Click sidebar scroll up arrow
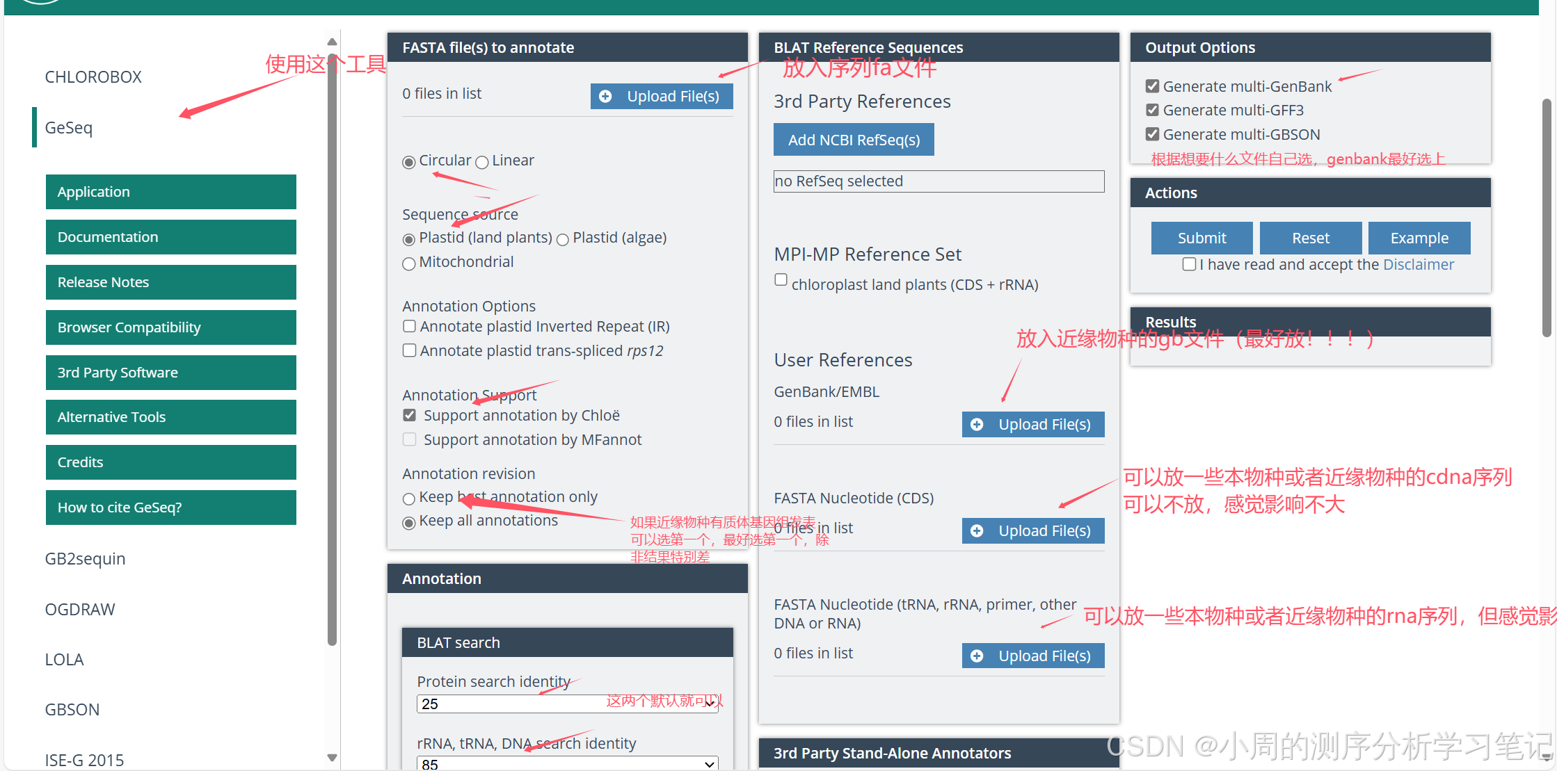The image size is (1557, 771). [332, 42]
